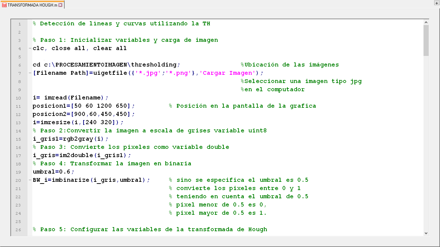Click the unsaved file disk icon on tab
Image resolution: width=440 pixels, height=247 pixels.
pos(4,5)
